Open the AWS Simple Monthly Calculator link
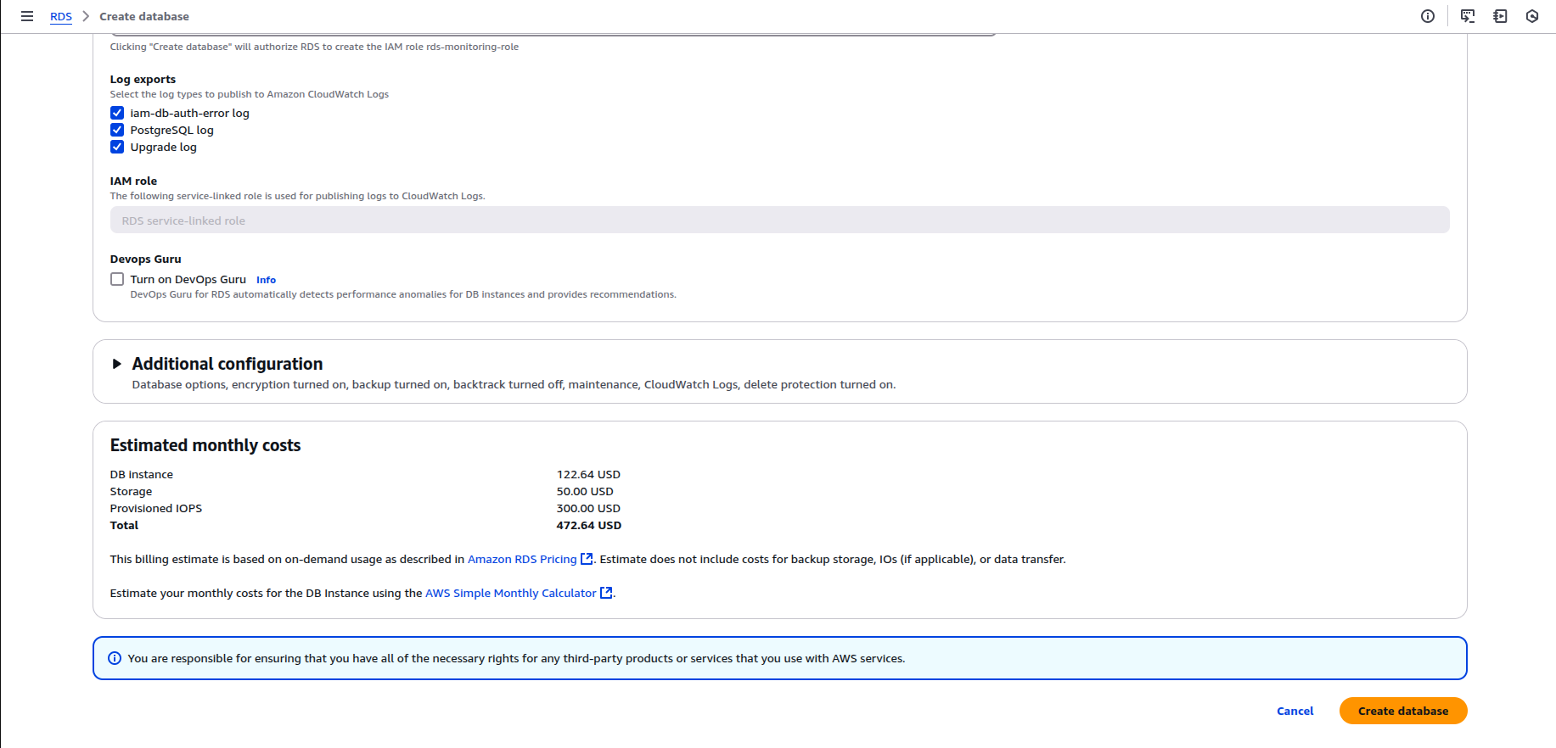The width and height of the screenshot is (1556, 748). pos(510,593)
